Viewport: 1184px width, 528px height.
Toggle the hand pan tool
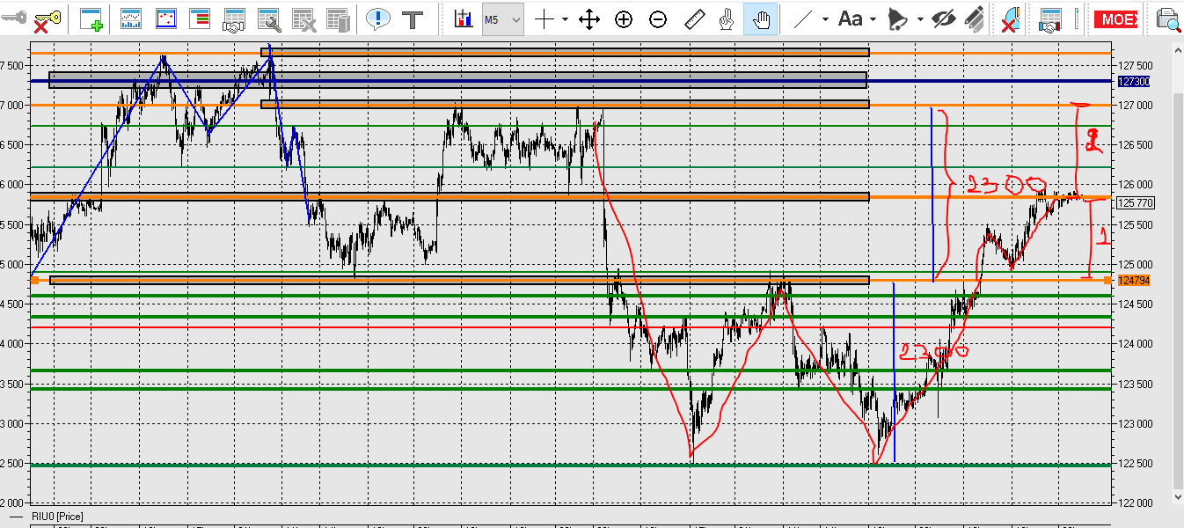pyautogui.click(x=760, y=18)
